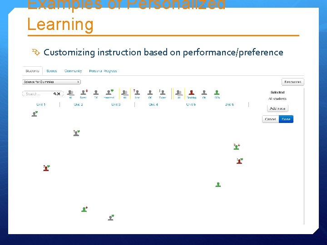This screenshot has width=327, height=245.
Task: Filter students by 'Bored' icon
Action: click(x=84, y=94)
